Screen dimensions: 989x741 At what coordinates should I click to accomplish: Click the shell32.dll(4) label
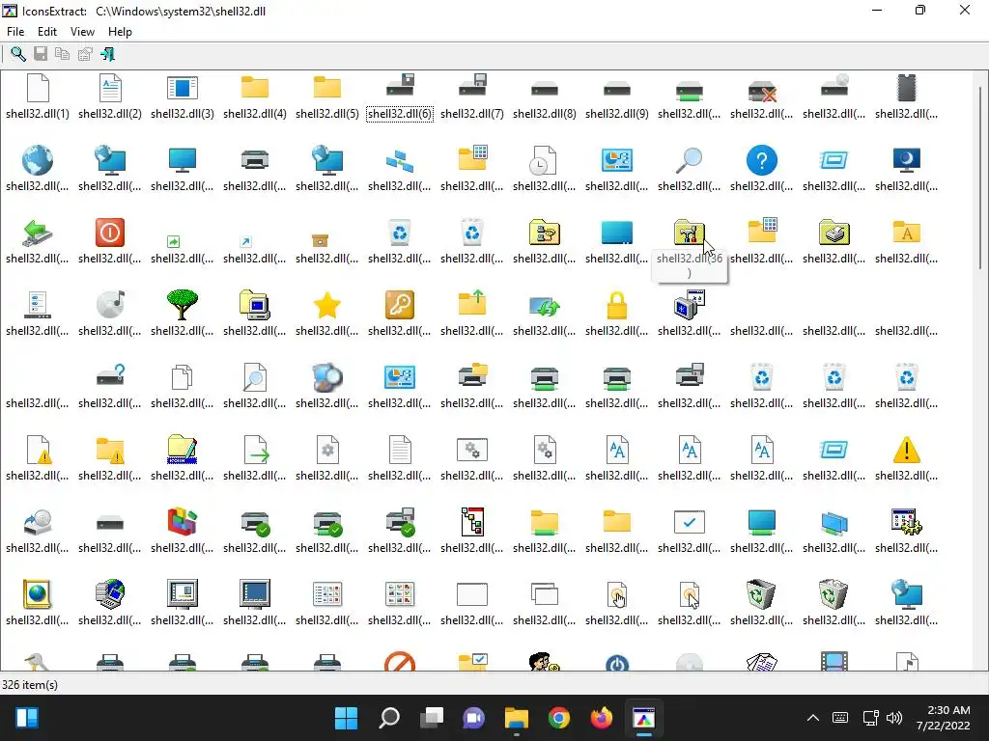(255, 114)
